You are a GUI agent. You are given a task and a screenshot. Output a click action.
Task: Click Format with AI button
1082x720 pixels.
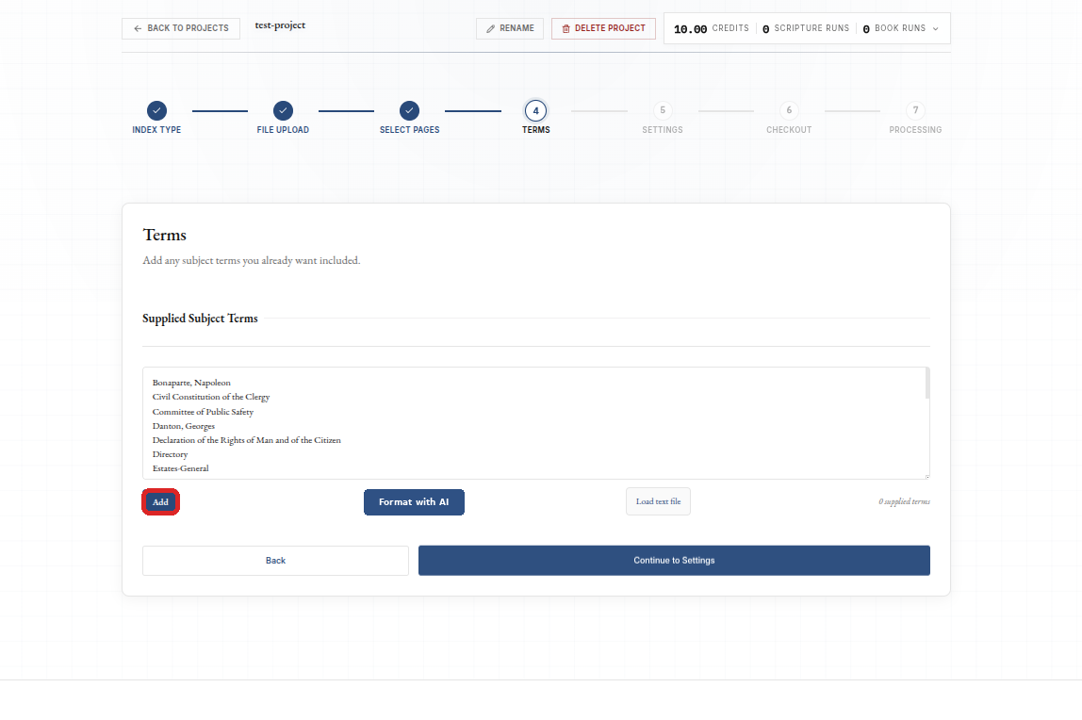pyautogui.click(x=414, y=502)
